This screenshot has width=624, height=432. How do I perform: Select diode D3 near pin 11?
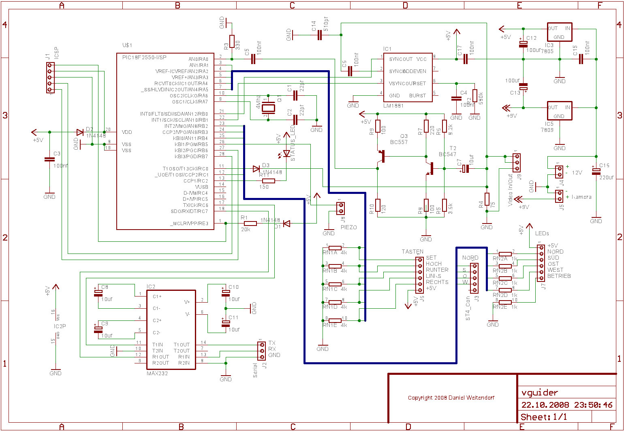coord(256,169)
